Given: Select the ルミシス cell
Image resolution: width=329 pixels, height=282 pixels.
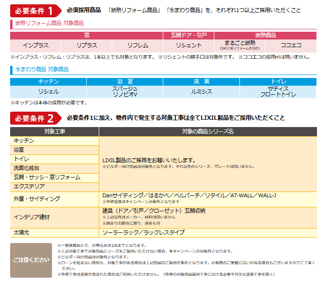Looking at the screenshot, I should pos(201,92).
